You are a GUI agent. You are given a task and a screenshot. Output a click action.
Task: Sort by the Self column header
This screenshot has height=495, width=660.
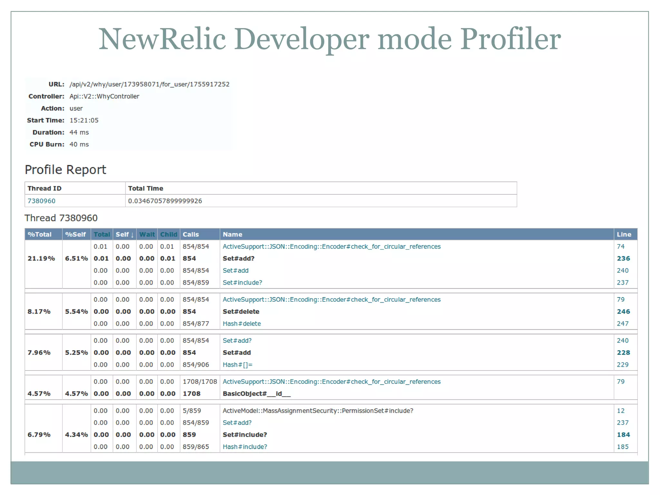tap(124, 234)
